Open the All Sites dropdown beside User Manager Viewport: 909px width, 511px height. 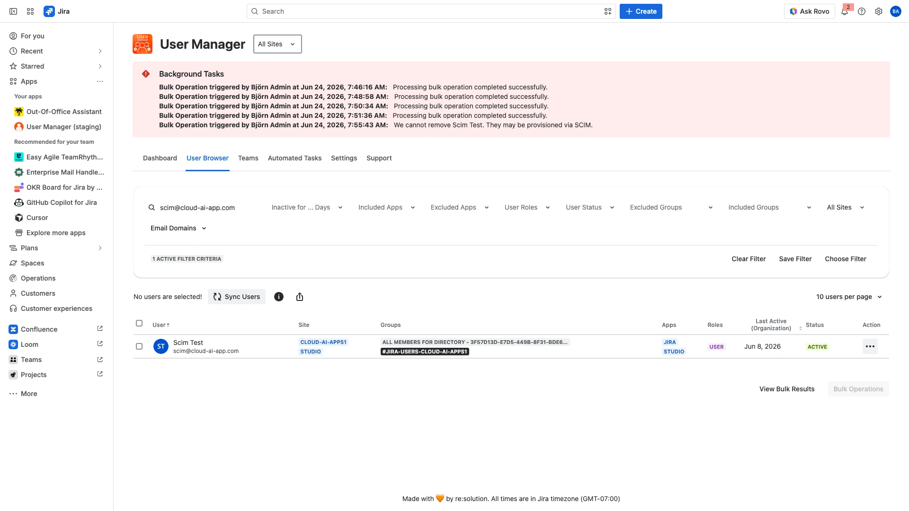(277, 44)
